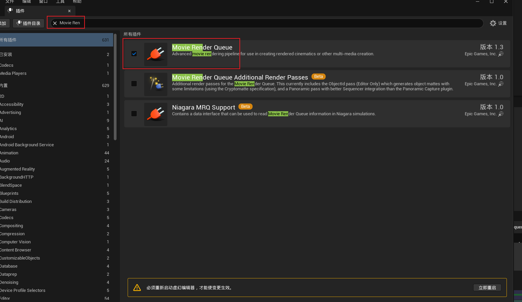Select the Cameras category
Image resolution: width=522 pixels, height=302 pixels.
pos(57,210)
